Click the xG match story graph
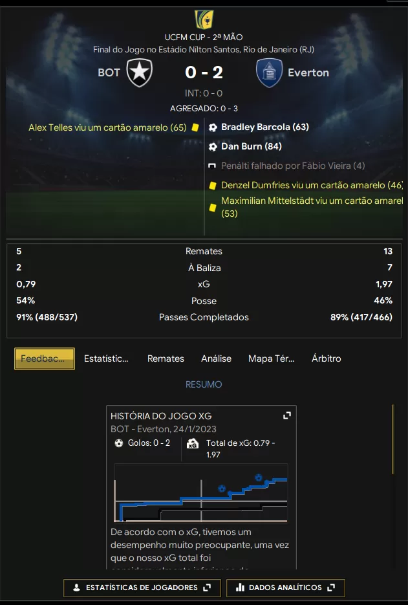Viewport: 408px width, 605px height. (201, 494)
